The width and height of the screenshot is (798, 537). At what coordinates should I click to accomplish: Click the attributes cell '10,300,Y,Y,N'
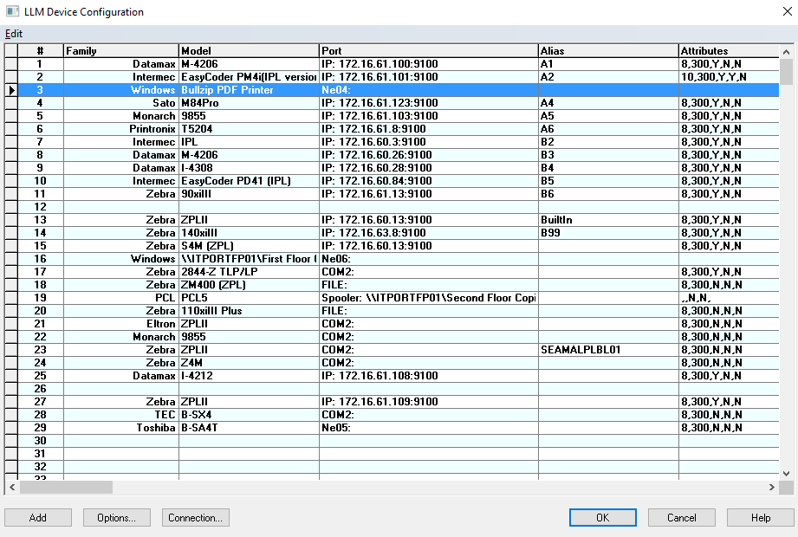tap(729, 77)
